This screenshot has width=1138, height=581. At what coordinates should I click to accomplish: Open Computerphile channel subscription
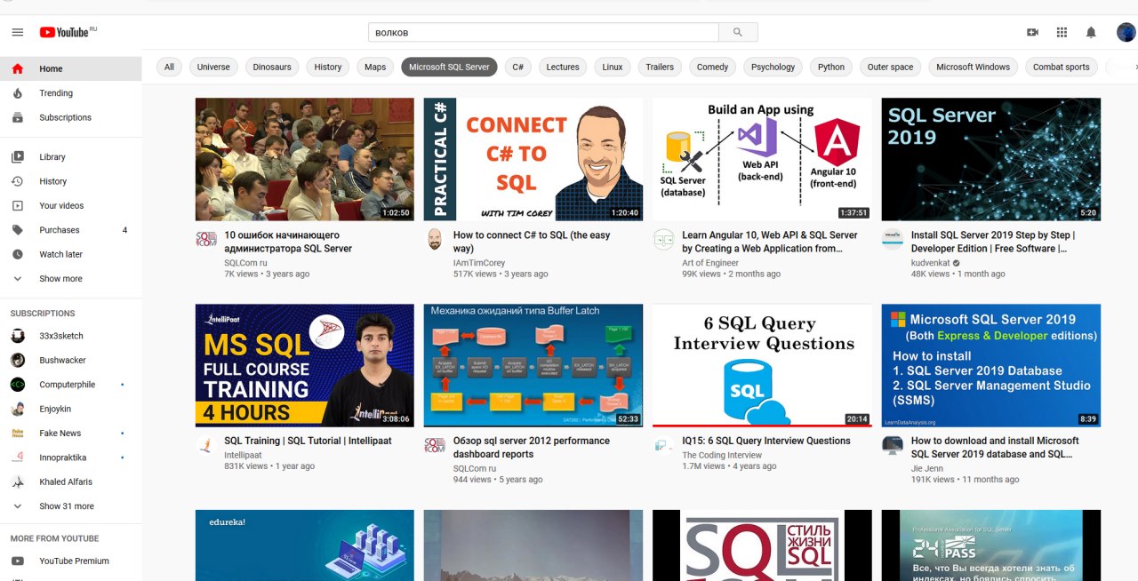click(71, 385)
